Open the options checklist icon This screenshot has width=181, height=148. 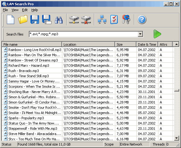point(114,19)
